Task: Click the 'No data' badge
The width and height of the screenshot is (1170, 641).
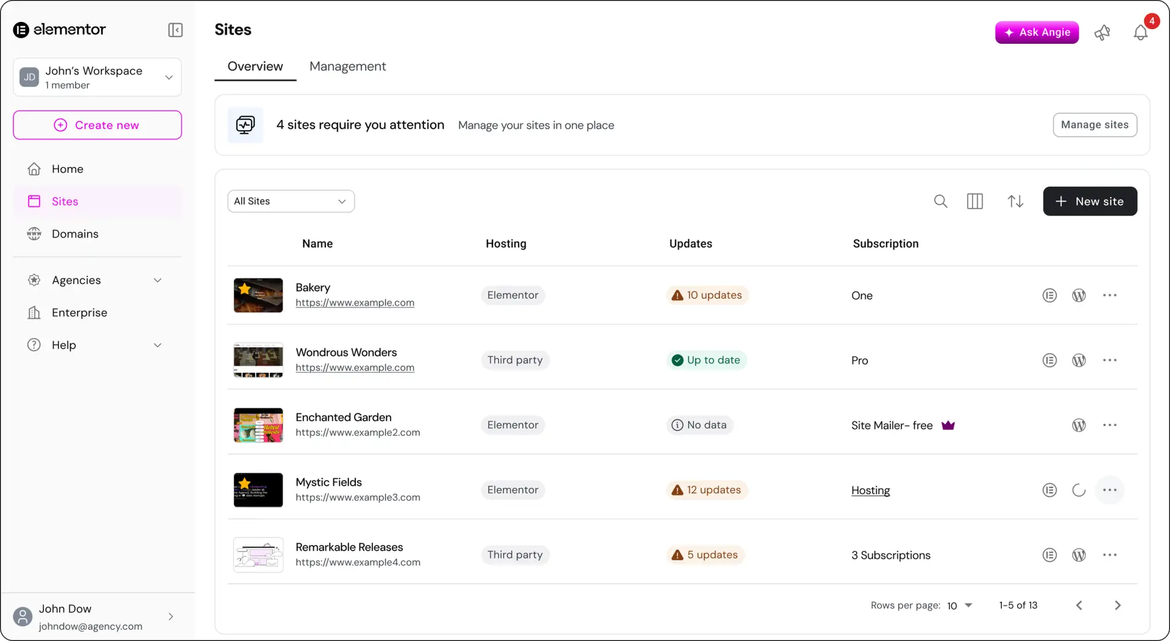Action: coord(699,425)
